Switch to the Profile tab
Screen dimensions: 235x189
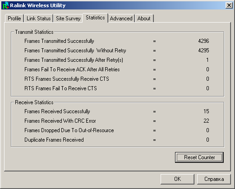point(14,18)
